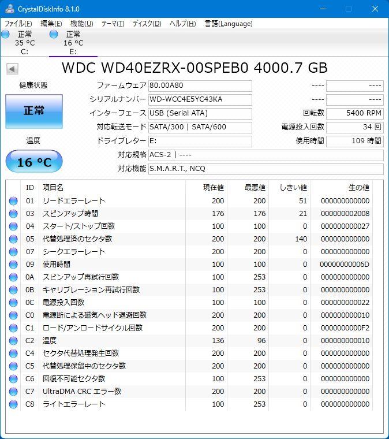Click the status icon for UltraDMA CRC エラー数
This screenshot has height=439, width=389.
13,392
